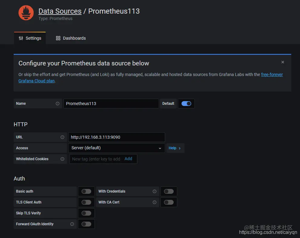Expand the Access Help section
300x238 pixels.
pyautogui.click(x=175, y=148)
